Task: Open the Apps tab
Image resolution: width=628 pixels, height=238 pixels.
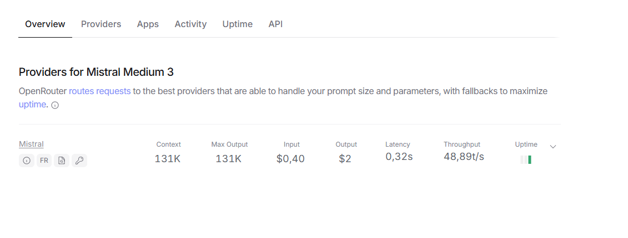Action: click(x=148, y=24)
